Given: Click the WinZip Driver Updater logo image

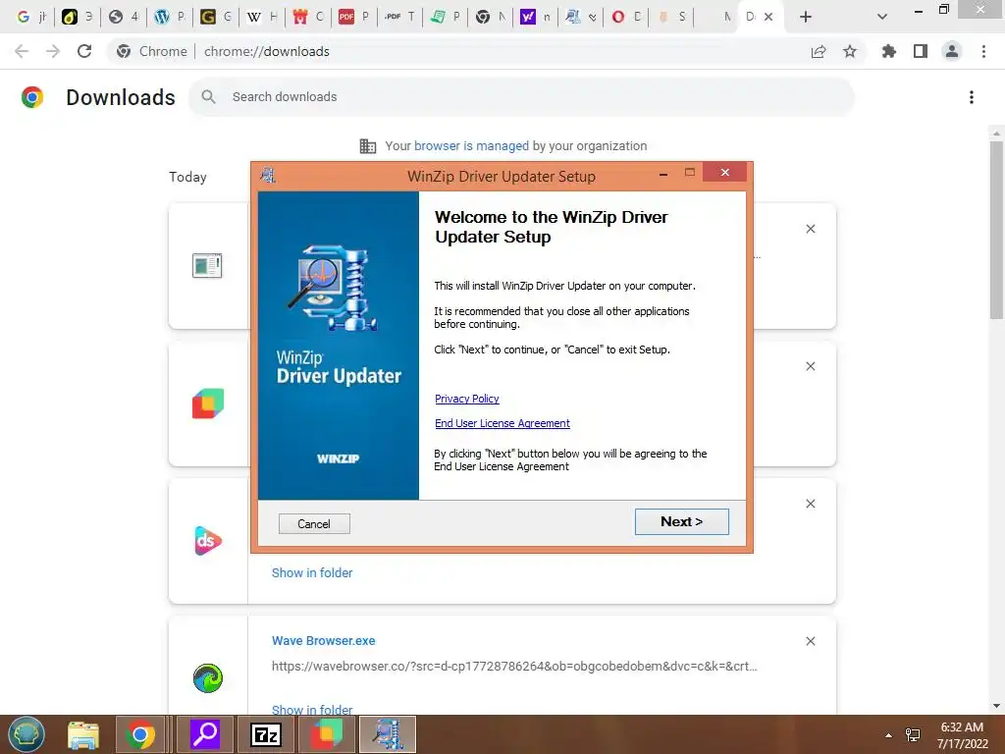Looking at the screenshot, I should coord(334,288).
